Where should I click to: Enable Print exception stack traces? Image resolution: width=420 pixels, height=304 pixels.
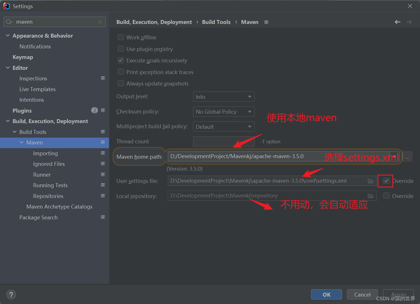pos(121,72)
